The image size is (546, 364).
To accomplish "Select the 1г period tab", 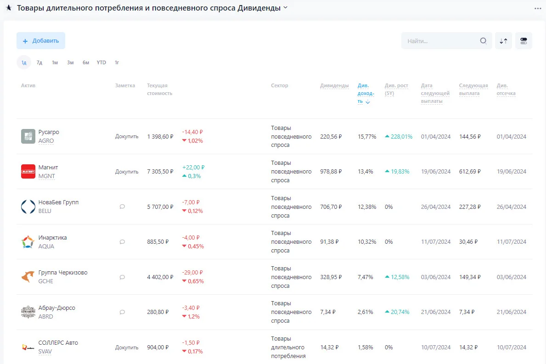I will click(x=117, y=62).
